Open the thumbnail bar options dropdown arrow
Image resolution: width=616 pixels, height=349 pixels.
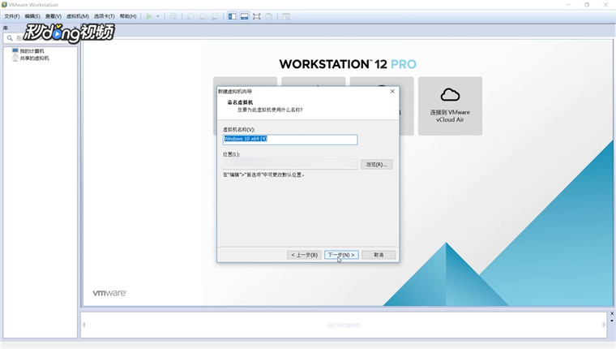click(612, 321)
